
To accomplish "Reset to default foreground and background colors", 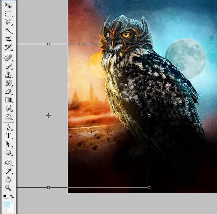I will 5,196.
